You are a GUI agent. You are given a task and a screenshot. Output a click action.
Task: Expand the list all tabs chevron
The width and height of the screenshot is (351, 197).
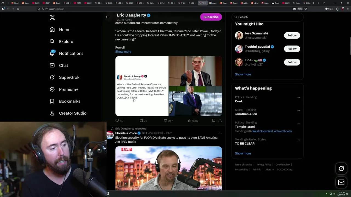[324, 3]
